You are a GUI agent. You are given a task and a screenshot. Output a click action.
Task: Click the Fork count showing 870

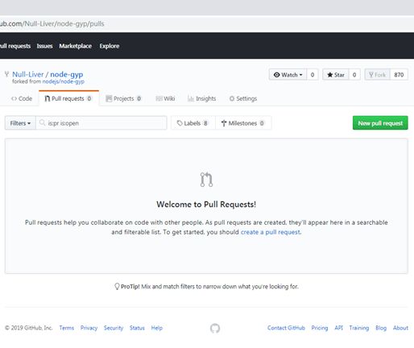click(x=399, y=75)
